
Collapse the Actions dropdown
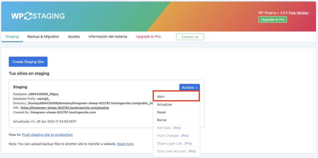click(x=189, y=88)
